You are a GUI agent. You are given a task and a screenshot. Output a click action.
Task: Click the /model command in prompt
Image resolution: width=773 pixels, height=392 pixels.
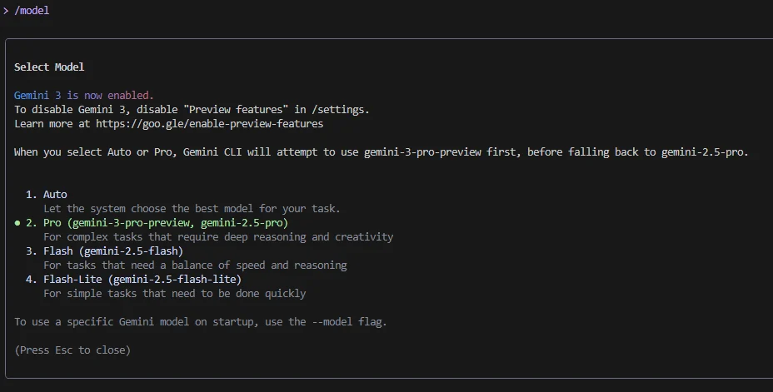point(32,10)
